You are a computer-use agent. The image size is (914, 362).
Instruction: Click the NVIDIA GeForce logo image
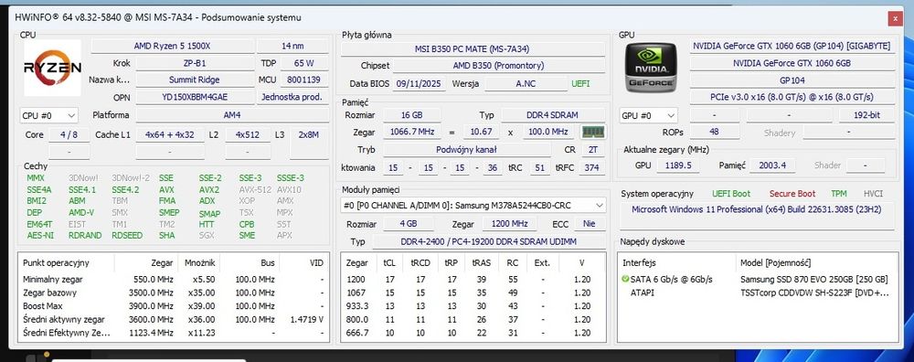tap(651, 67)
